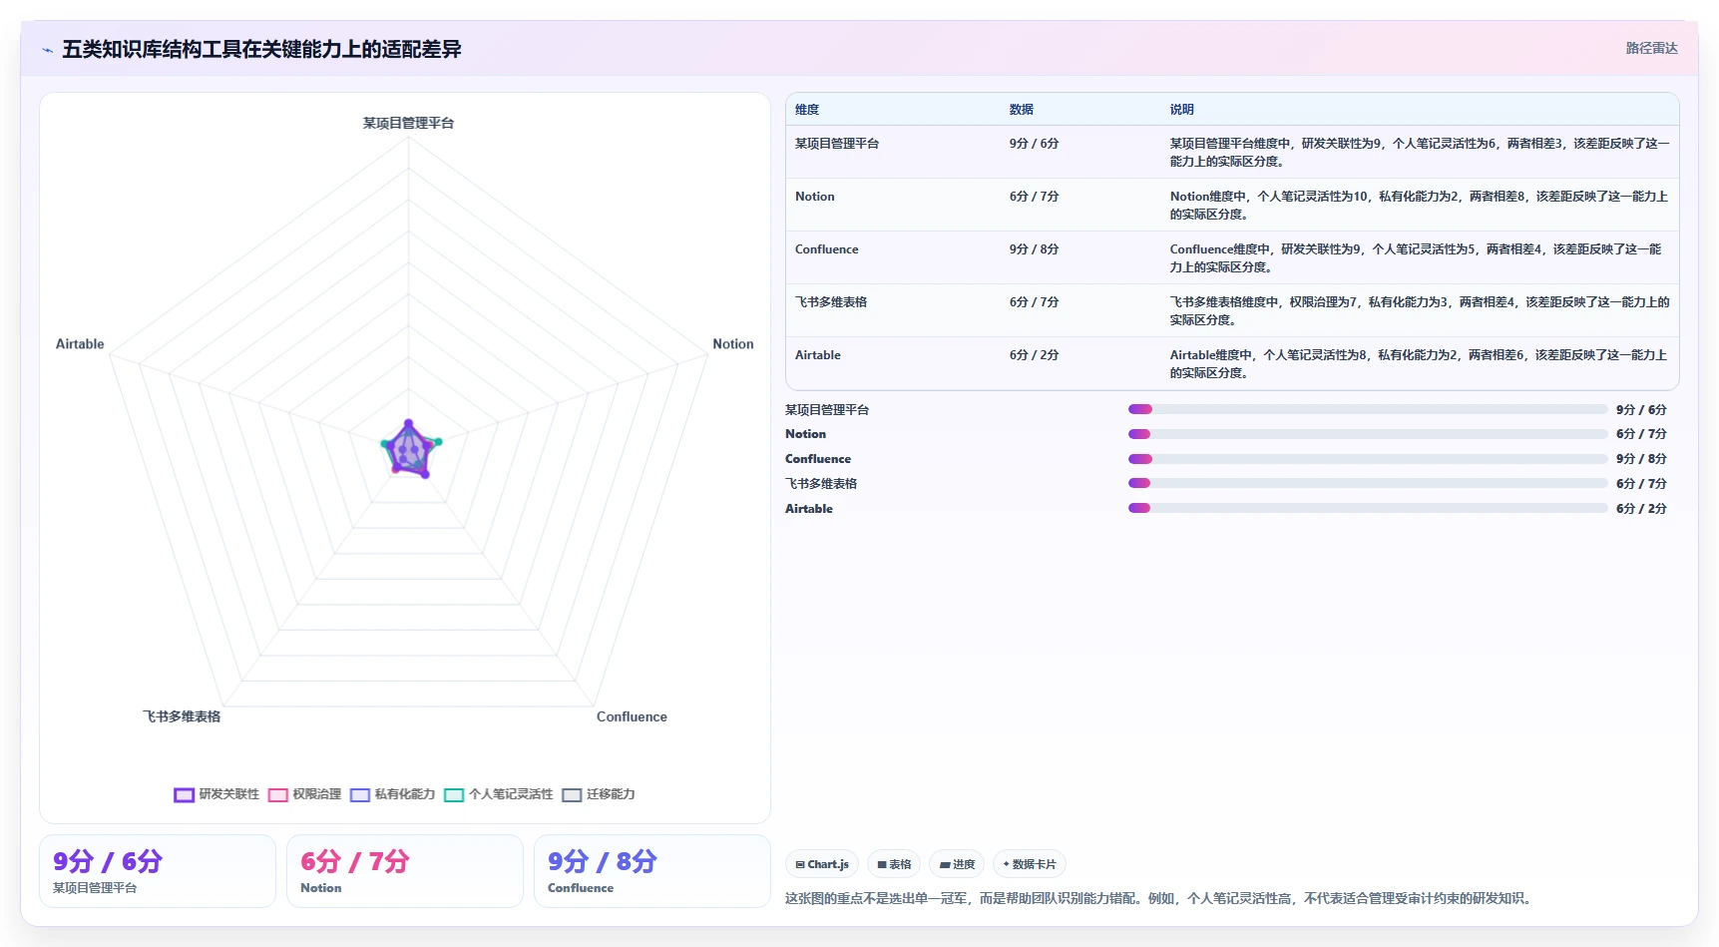
Task: Open the 9分 / 6分 某项目管理平台 data card
Action: (x=158, y=871)
